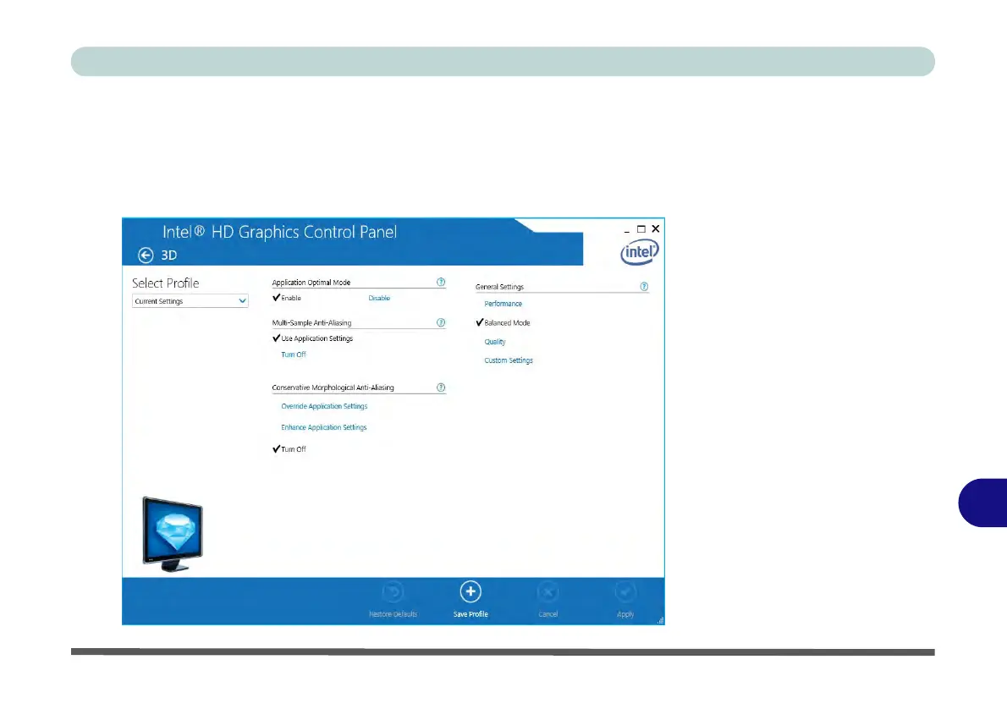
Task: Open help for Conservative Morphological Anti-Aliasing
Action: pyautogui.click(x=441, y=387)
